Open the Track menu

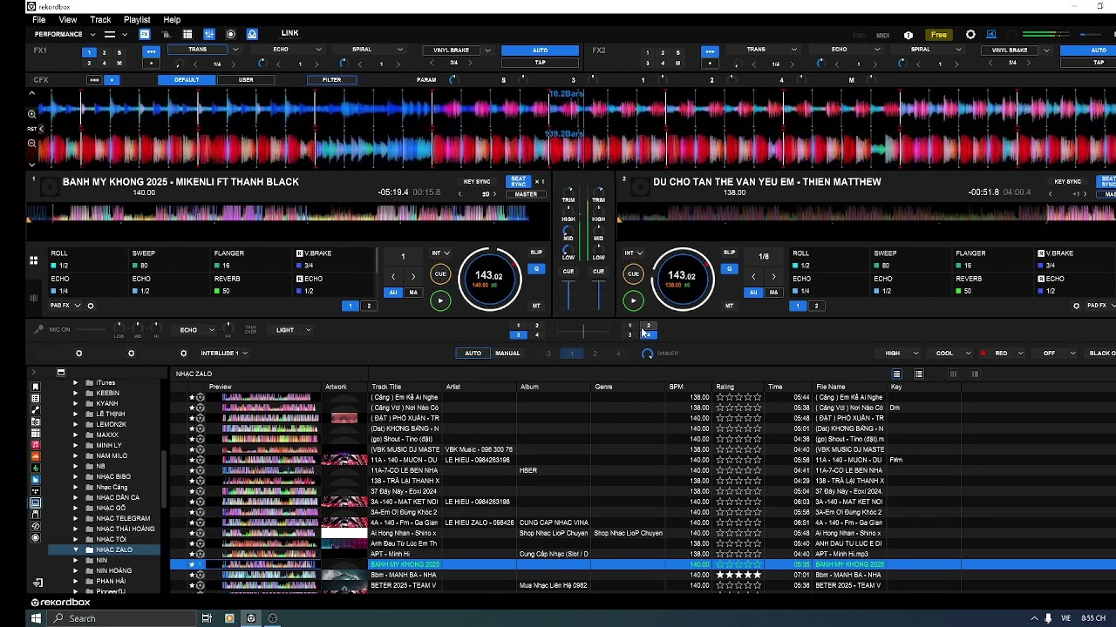[x=100, y=20]
